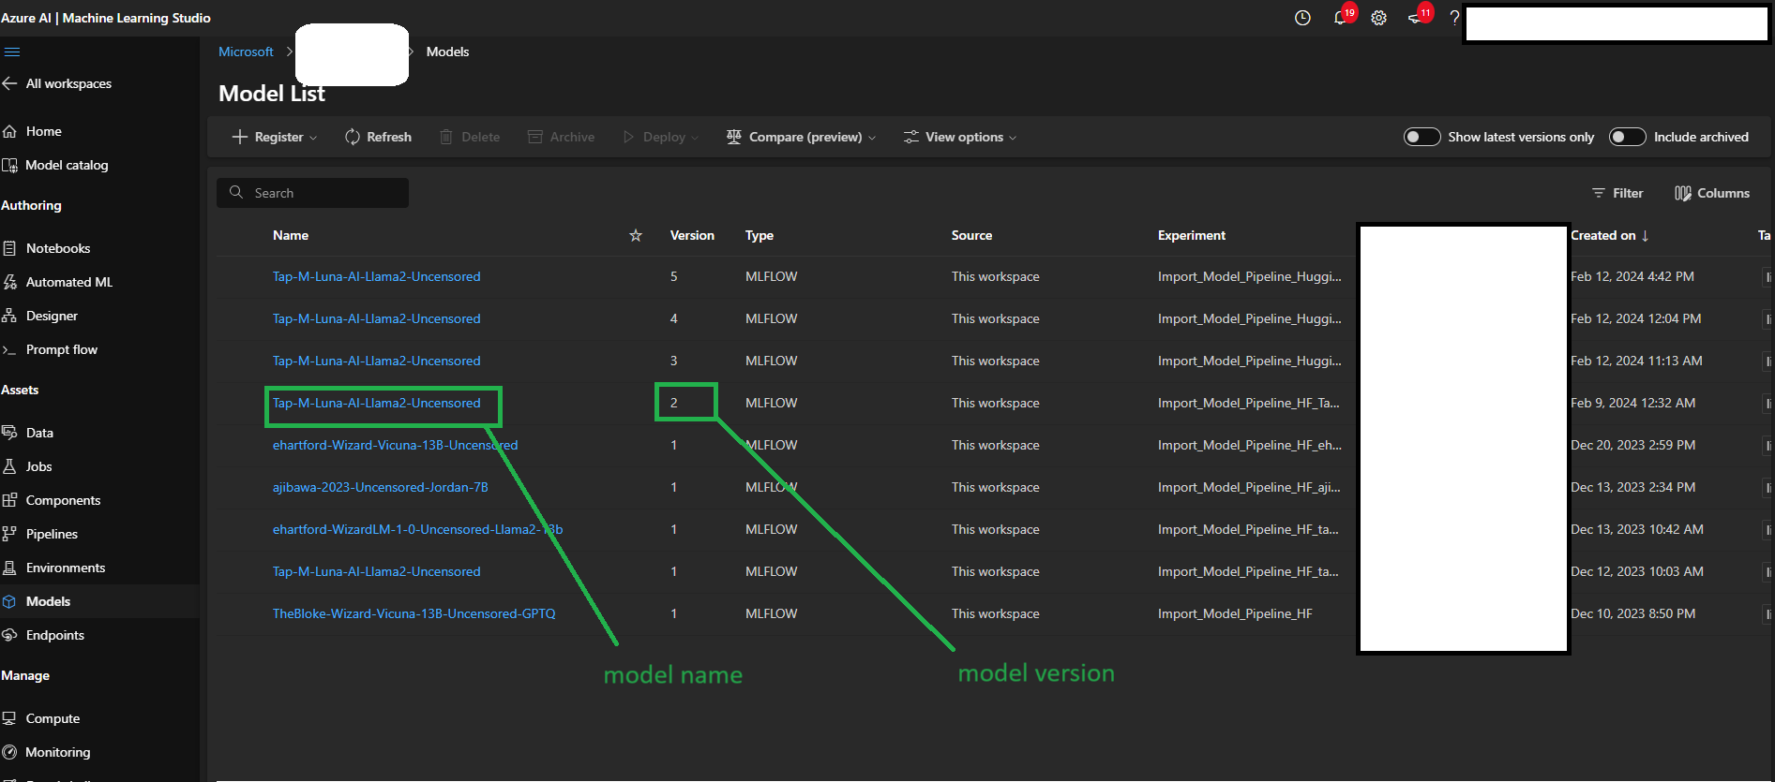Open Endpoints in the sidebar
Image resolution: width=1775 pixels, height=782 pixels.
pos(54,635)
